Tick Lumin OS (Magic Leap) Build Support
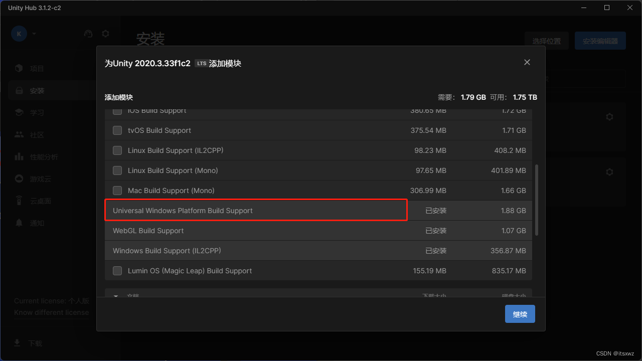This screenshot has height=361, width=642. [x=117, y=271]
